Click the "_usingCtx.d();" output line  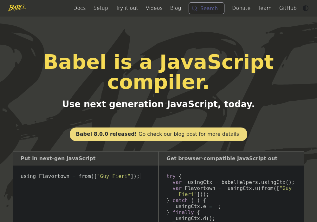tap(194, 219)
